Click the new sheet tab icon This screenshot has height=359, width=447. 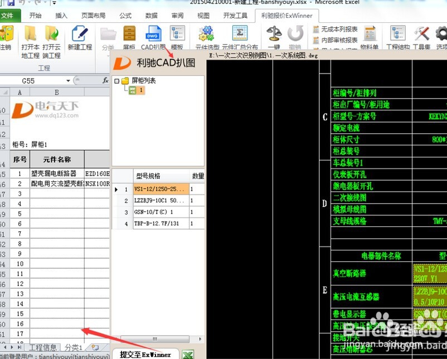point(95,347)
